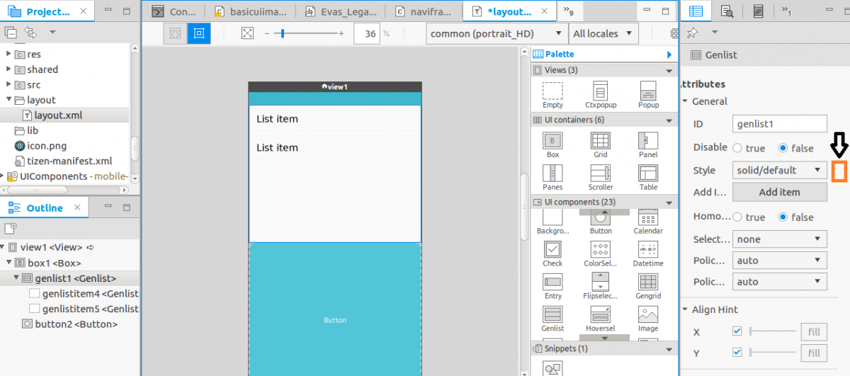Toggle the Align Hint X checkbox

737,331
